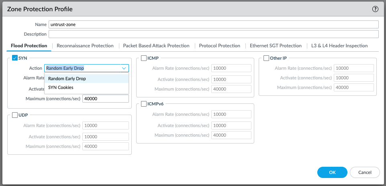Click the SYN Maximum connections/sec field
386x186 pixels.
coord(105,99)
